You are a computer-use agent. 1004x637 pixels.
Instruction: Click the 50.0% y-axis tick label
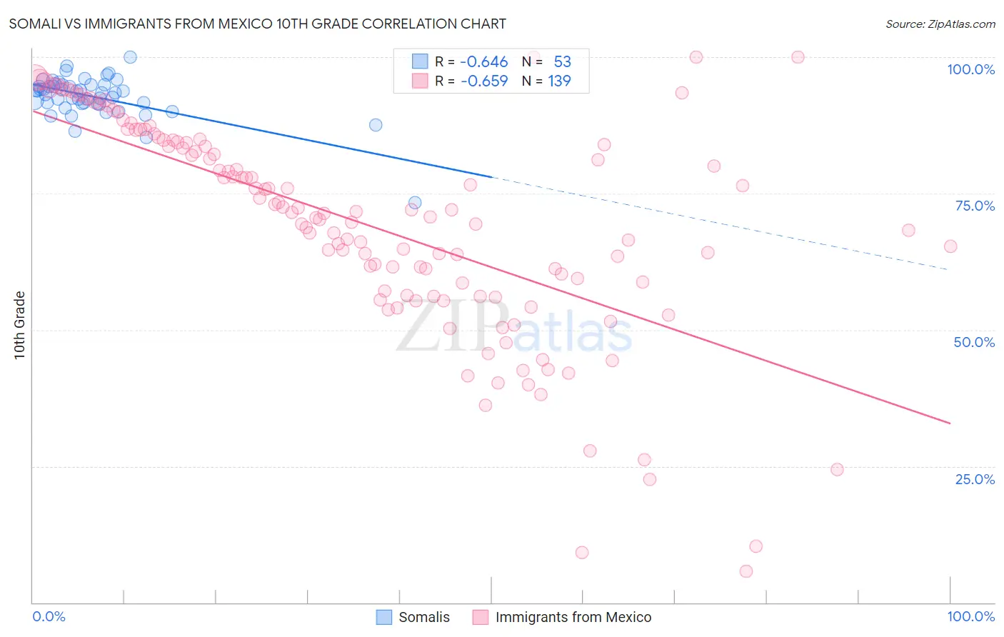[974, 342]
